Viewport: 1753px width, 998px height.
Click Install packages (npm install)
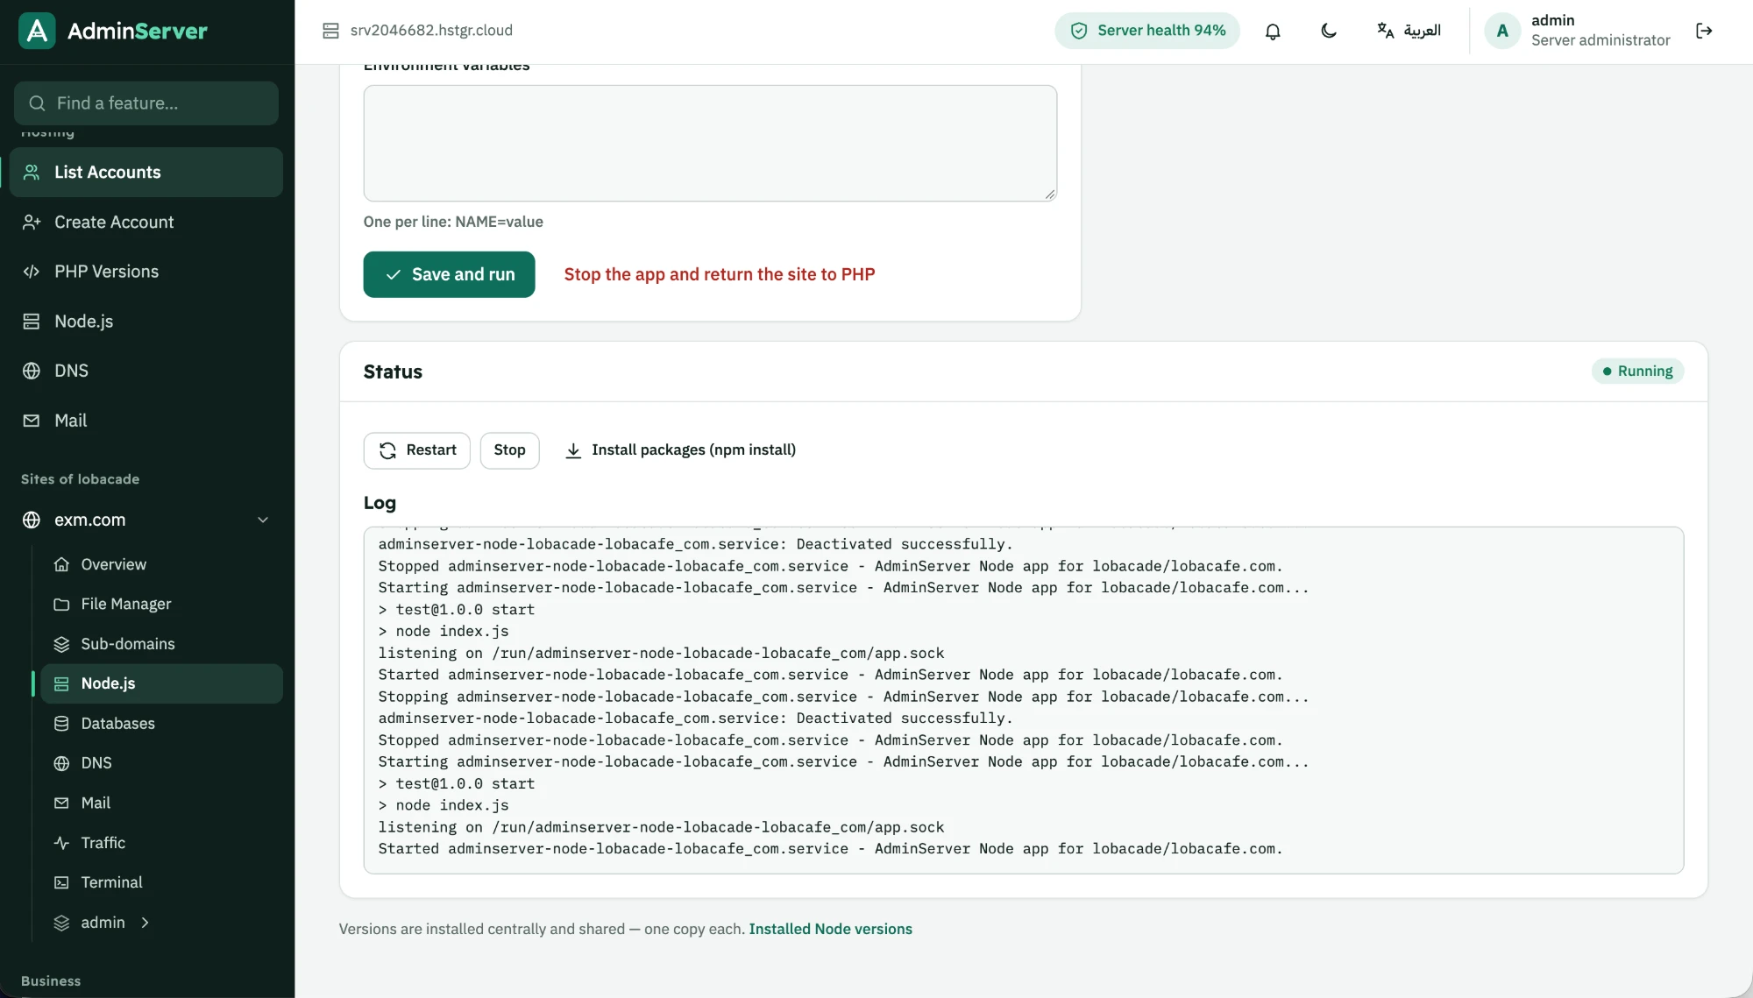pos(681,450)
